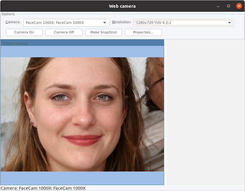Screen dimensions: 245x191
Task: Select the FaceCam 1000X camera combo box text
Action: (x=62, y=23)
